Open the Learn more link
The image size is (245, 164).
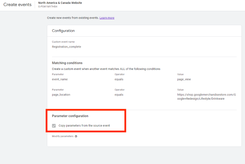[107, 18]
